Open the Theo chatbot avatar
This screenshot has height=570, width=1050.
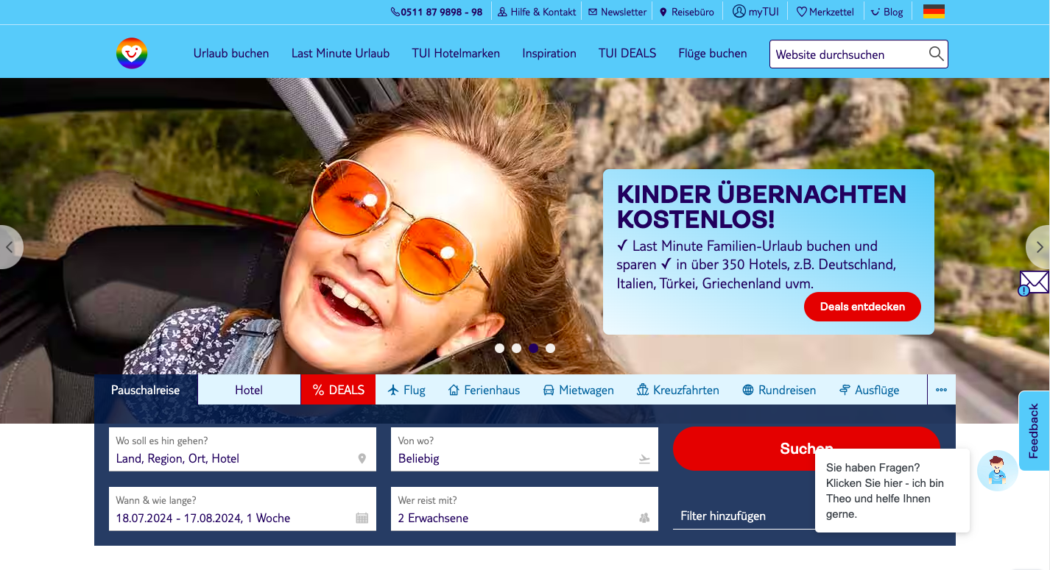997,471
